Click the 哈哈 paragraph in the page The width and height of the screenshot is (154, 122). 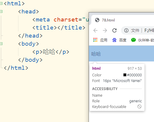(96, 54)
